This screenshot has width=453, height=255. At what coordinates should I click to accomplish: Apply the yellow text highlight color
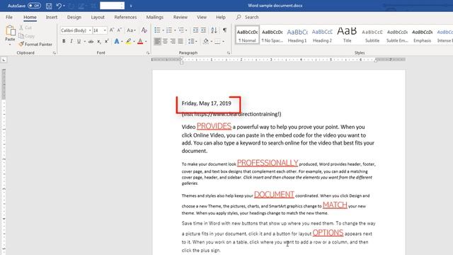pyautogui.click(x=128, y=41)
